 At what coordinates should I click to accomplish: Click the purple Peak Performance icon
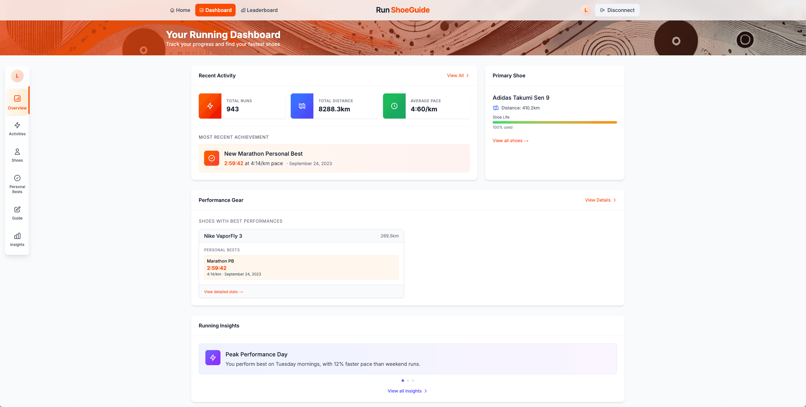pos(213,358)
